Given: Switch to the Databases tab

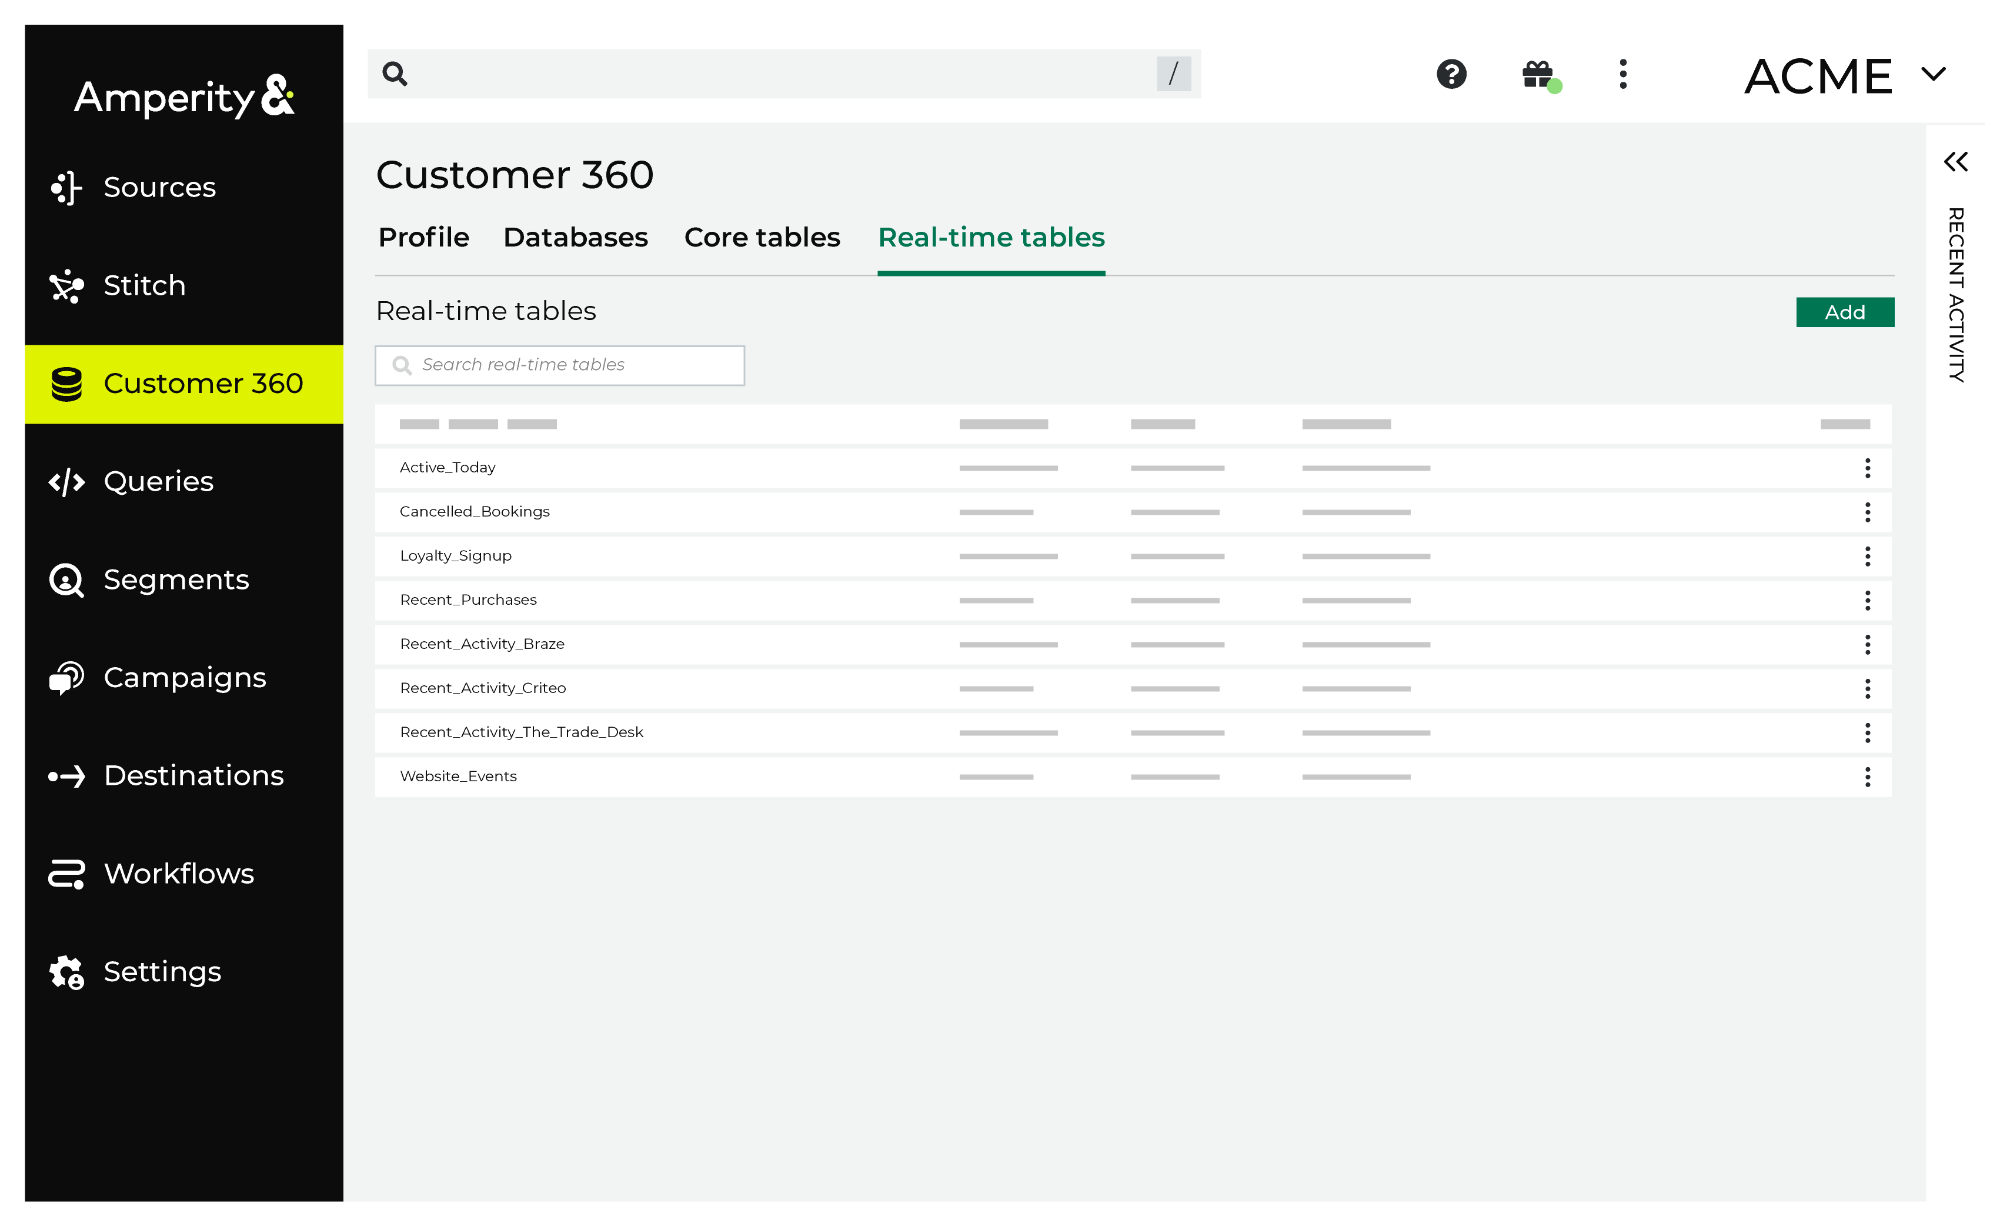Looking at the screenshot, I should point(576,237).
